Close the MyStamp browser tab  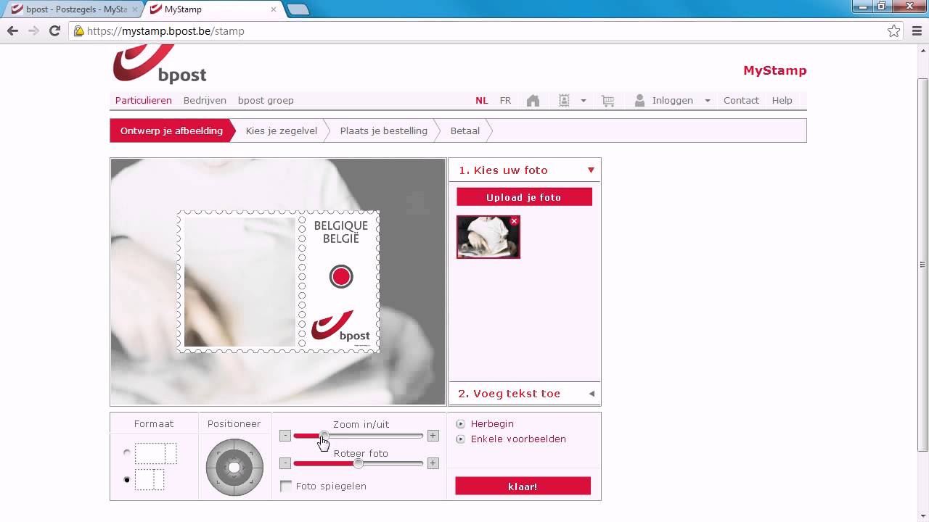tap(274, 9)
